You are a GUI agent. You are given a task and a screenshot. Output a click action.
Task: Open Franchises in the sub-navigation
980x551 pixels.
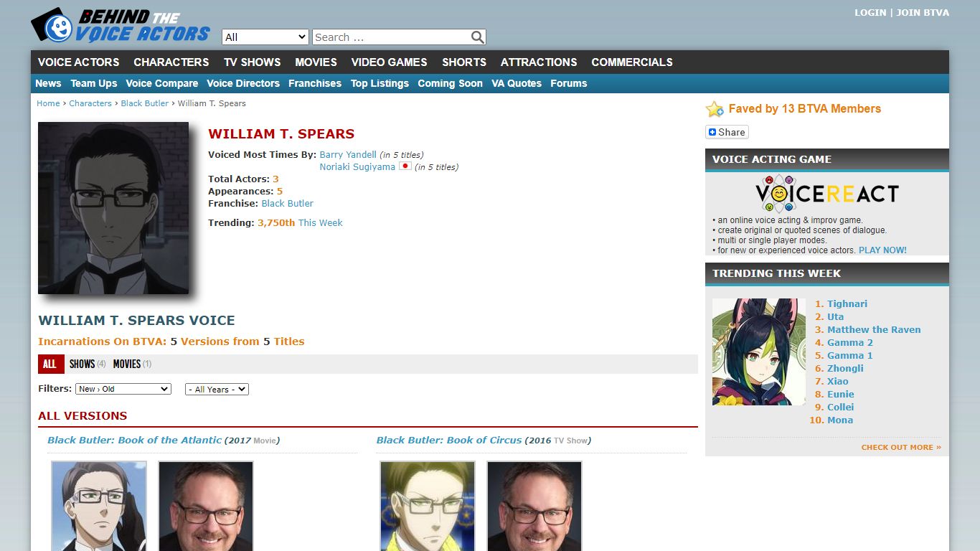pyautogui.click(x=315, y=83)
